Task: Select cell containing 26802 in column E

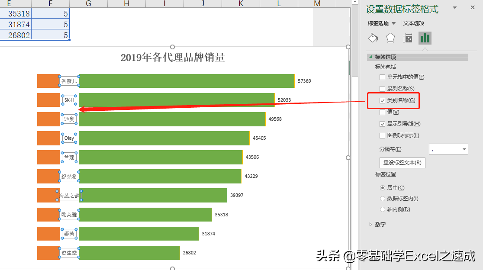Action: point(16,35)
